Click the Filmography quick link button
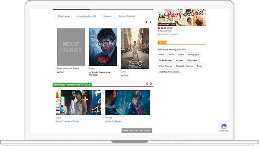259x146 pixels. click(193, 55)
